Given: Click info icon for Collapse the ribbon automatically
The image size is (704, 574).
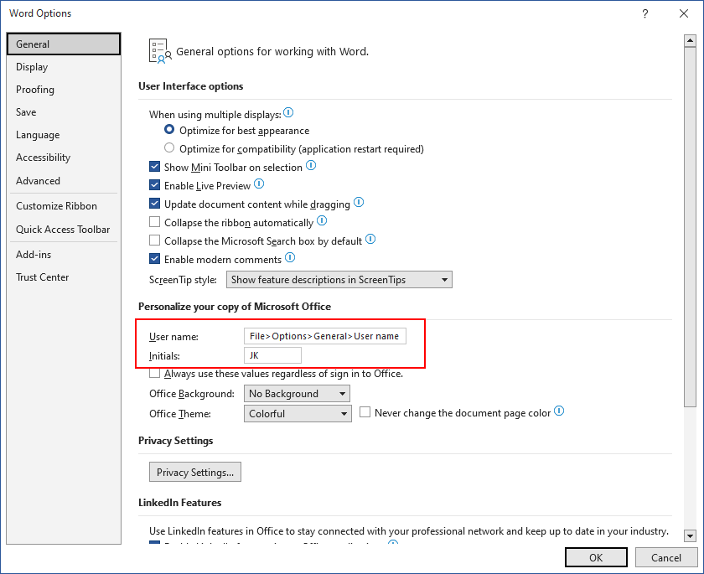Looking at the screenshot, I should 322,221.
